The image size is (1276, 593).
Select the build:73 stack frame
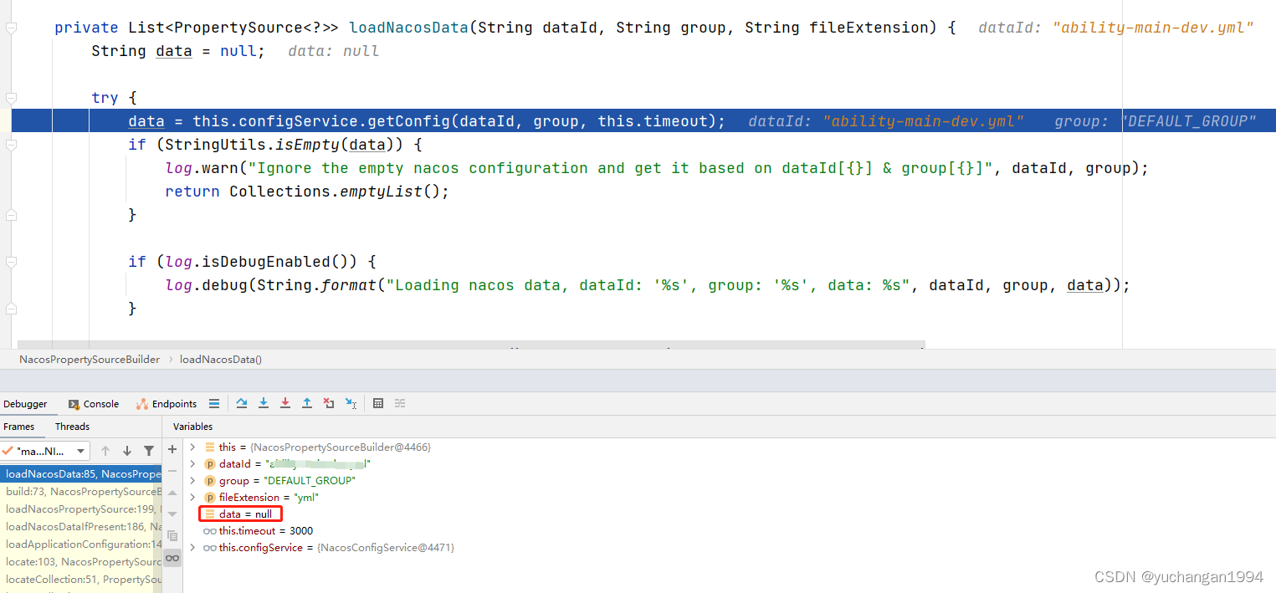[81, 492]
